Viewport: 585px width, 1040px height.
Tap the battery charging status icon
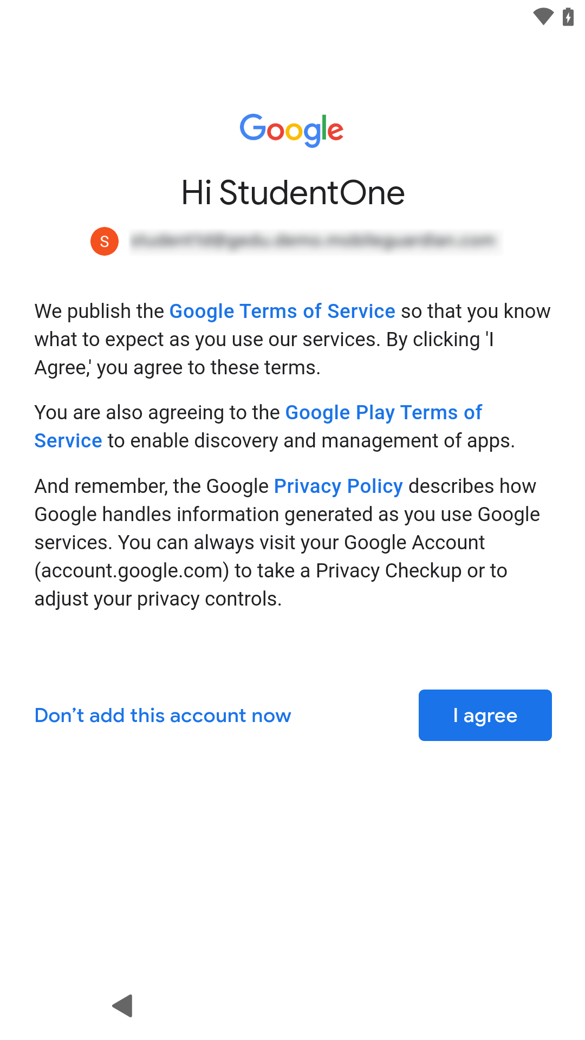(568, 16)
